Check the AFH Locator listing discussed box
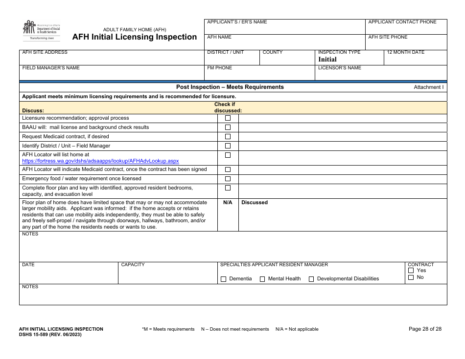 [x=227, y=155]
